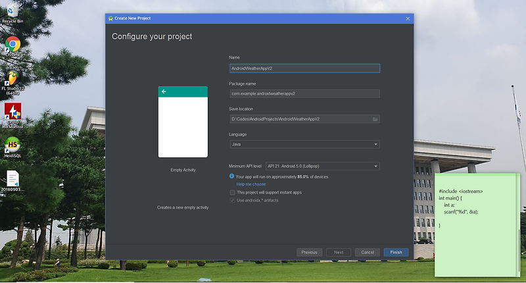Screen dimensions: 526x283
Task: Click scanf line in the green sticky note
Action: [x=461, y=212]
